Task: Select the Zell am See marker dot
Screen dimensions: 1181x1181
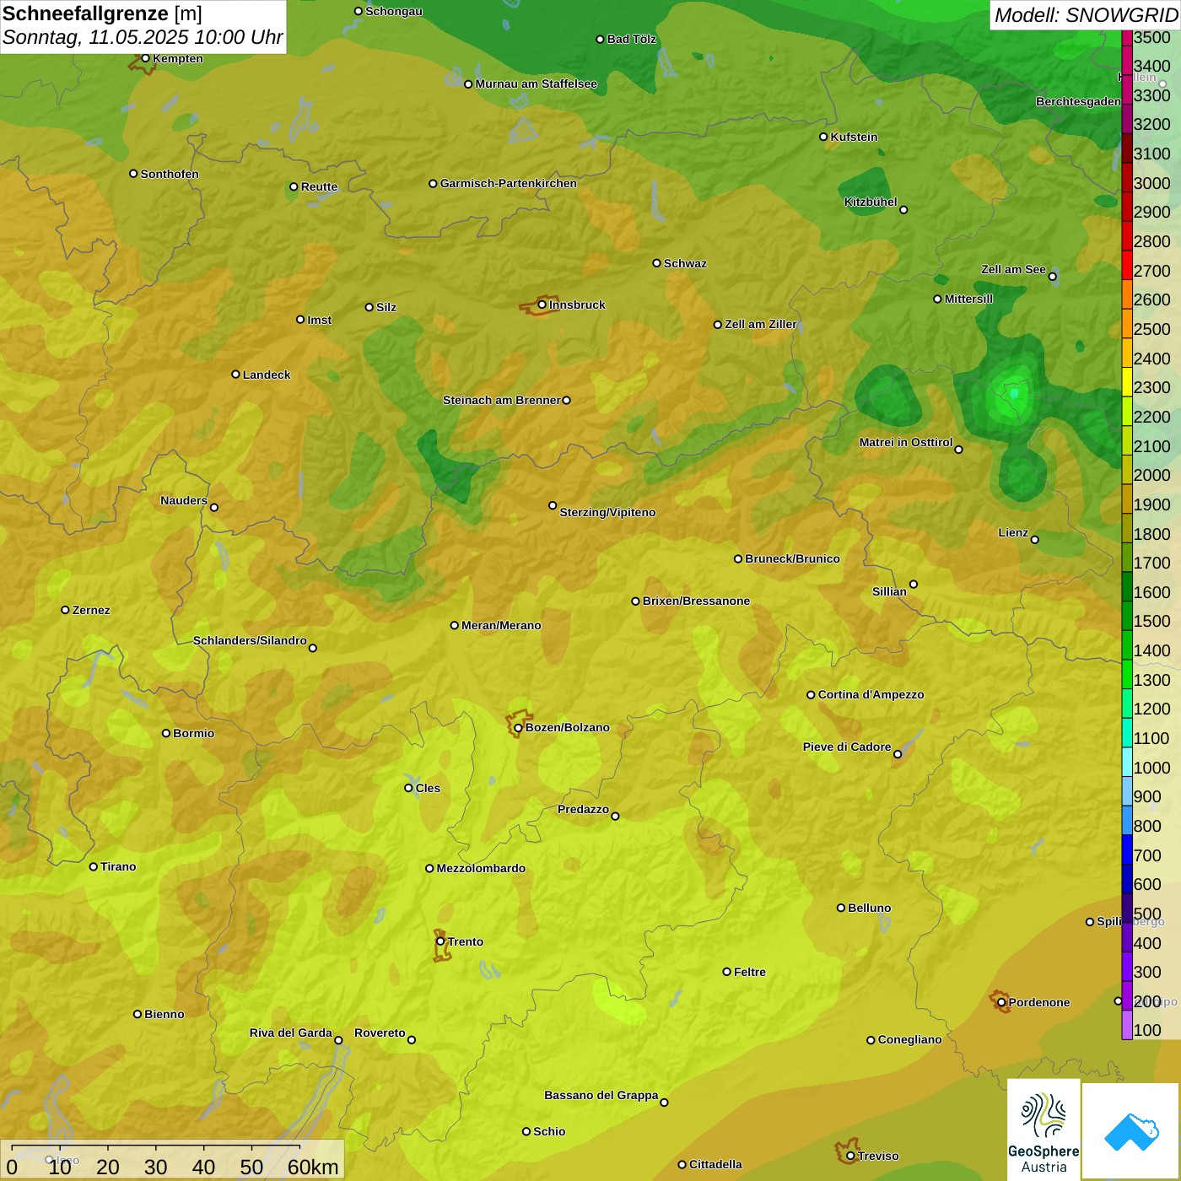Action: point(1052,277)
